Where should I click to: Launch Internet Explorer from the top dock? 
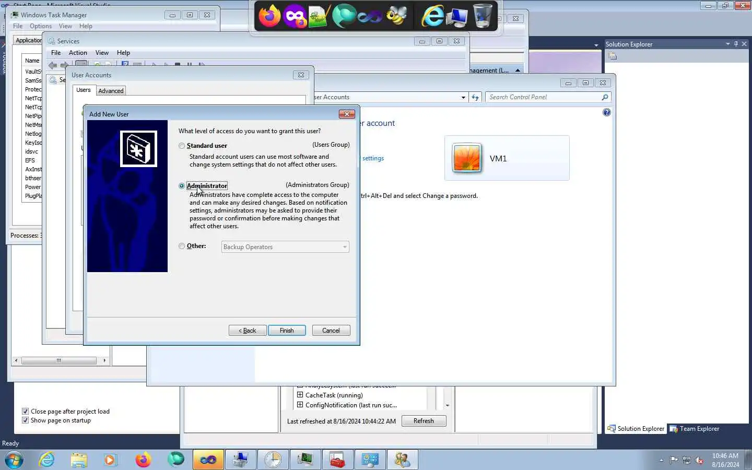(x=432, y=16)
